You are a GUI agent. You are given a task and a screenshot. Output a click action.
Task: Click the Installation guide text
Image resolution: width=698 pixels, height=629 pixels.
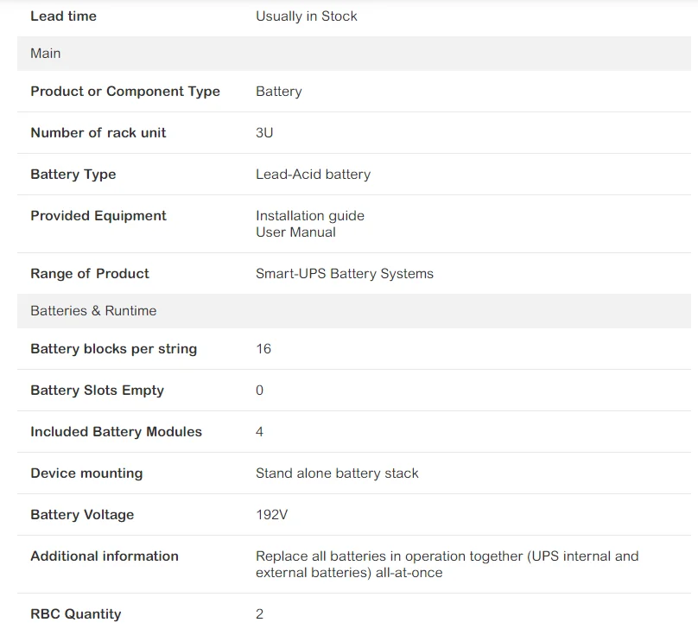[310, 215]
